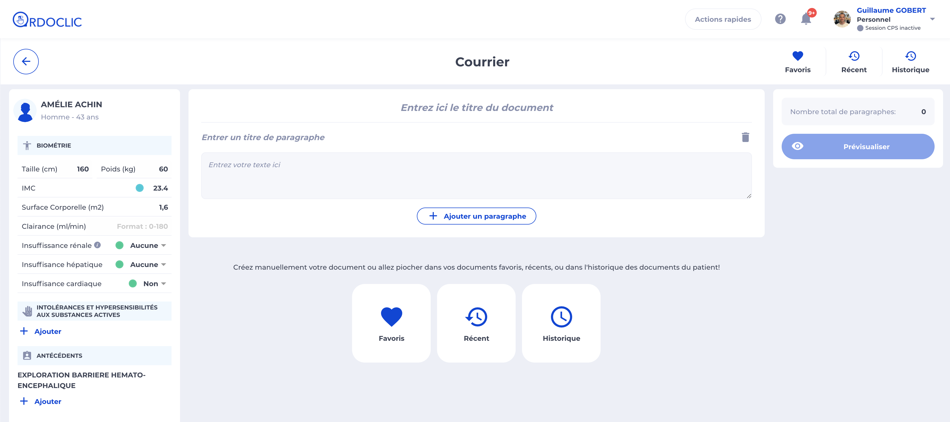950x422 pixels.
Task: Delete paragraph with trash icon
Action: click(745, 137)
